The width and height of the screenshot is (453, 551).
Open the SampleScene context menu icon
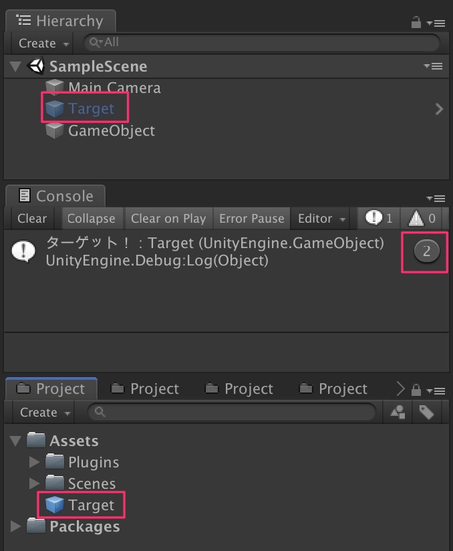[x=433, y=66]
